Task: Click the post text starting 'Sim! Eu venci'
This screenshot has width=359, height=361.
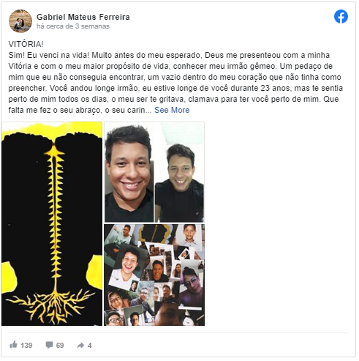Action: click(175, 83)
